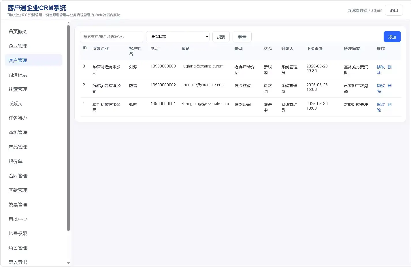Open the 首页概览 section
Image resolution: width=411 pixels, height=267 pixels.
18,31
